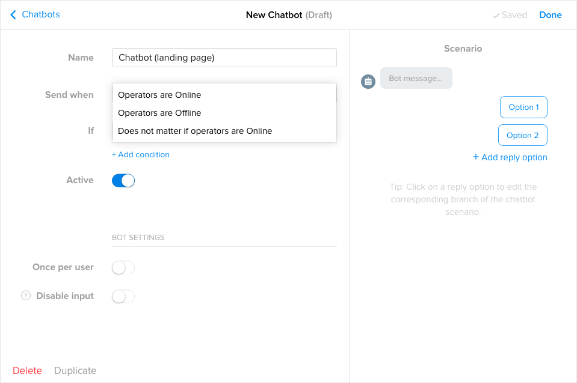Delete the chatbot

(27, 370)
